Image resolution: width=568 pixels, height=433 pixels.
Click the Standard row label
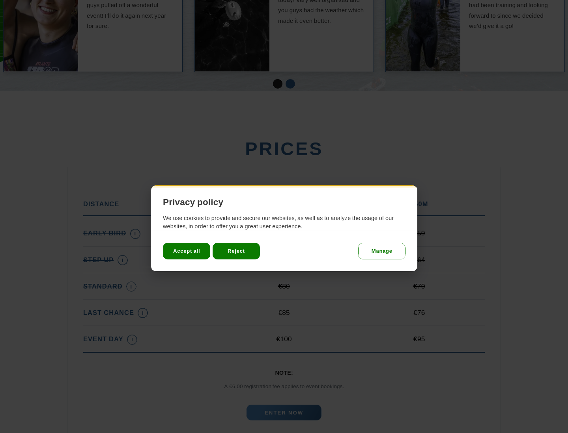tap(103, 286)
